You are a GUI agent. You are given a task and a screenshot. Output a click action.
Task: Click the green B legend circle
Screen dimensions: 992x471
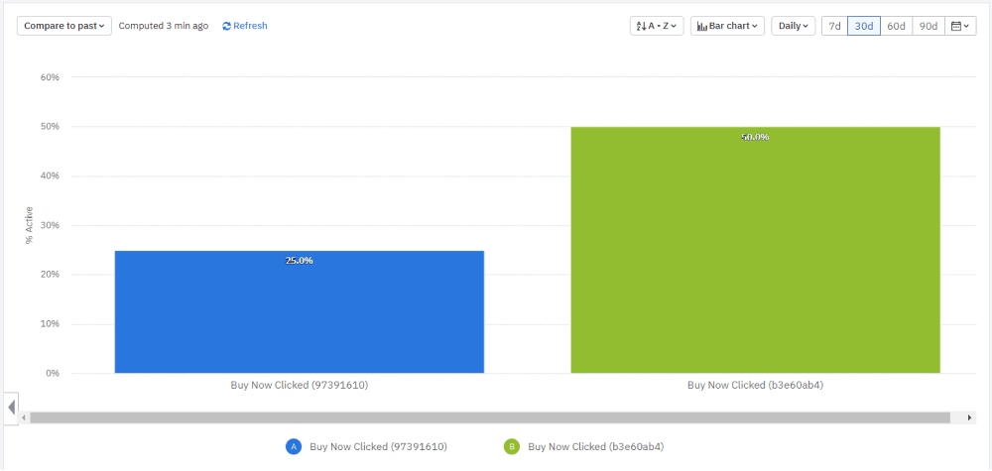pos(511,446)
